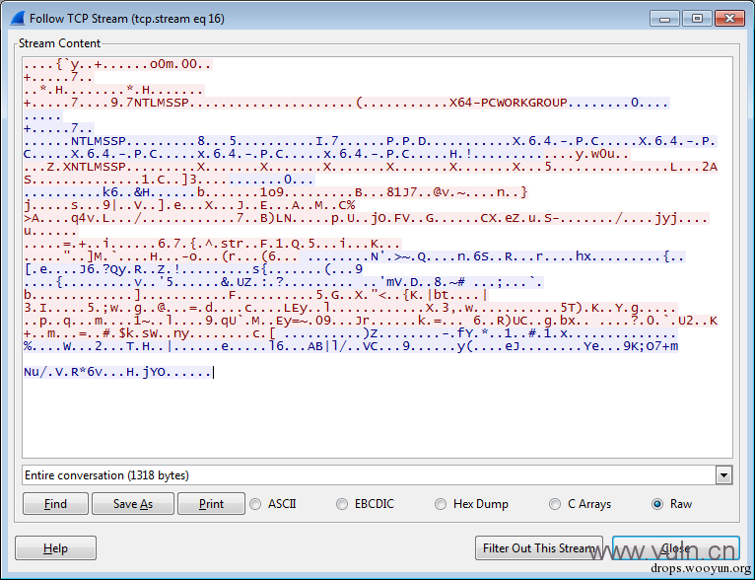Click the last line starting Nu/.V.R*6v
The image size is (755, 580).
point(117,372)
